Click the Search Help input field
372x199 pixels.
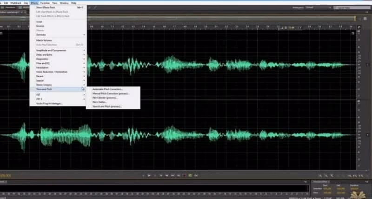click(x=349, y=7)
